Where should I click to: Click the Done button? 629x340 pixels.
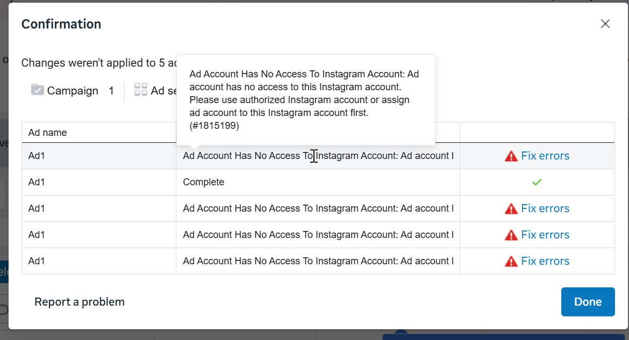(x=588, y=302)
